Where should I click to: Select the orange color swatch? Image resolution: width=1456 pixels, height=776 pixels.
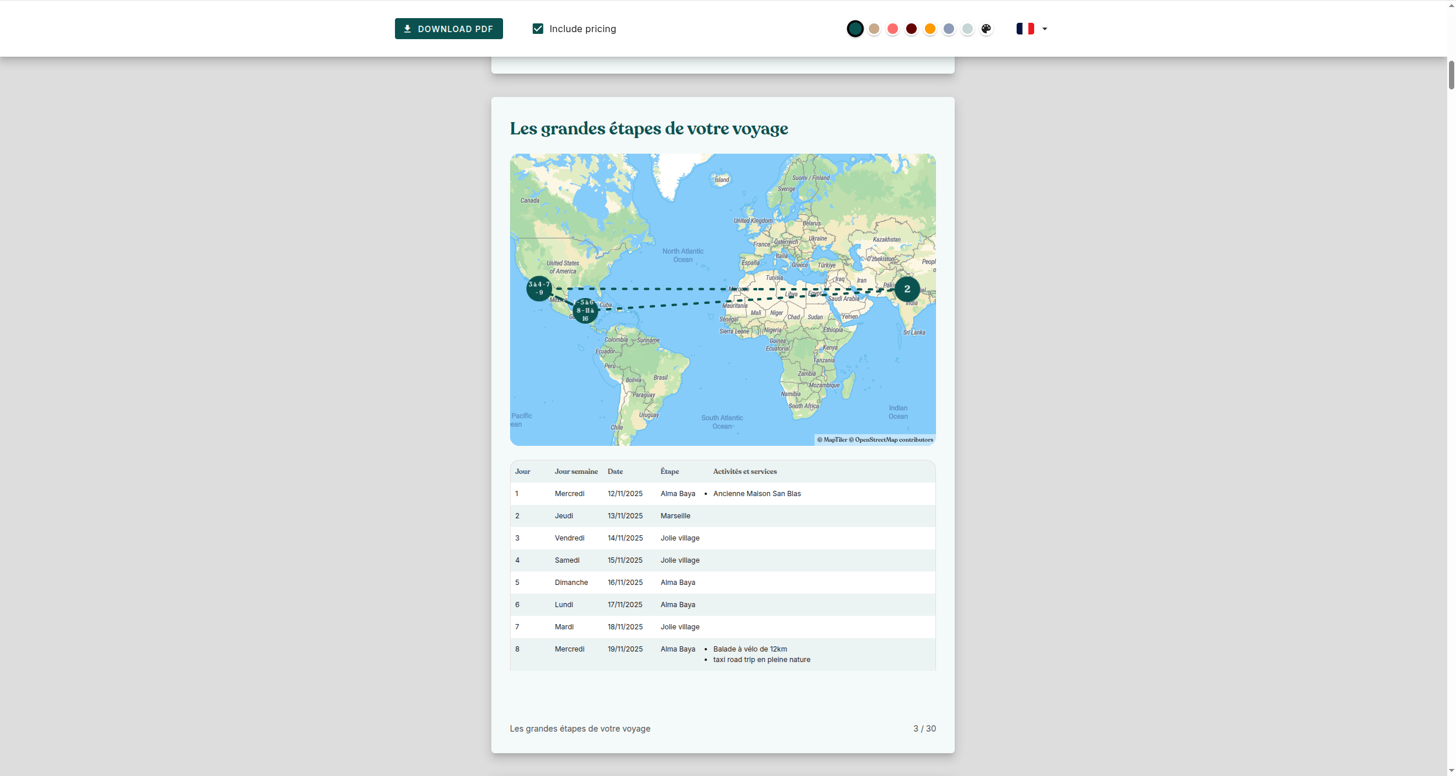[x=930, y=29]
